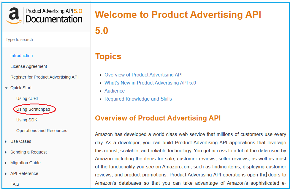Open the Using Scratchpad page
This screenshot has width=293, height=191.
point(33,109)
